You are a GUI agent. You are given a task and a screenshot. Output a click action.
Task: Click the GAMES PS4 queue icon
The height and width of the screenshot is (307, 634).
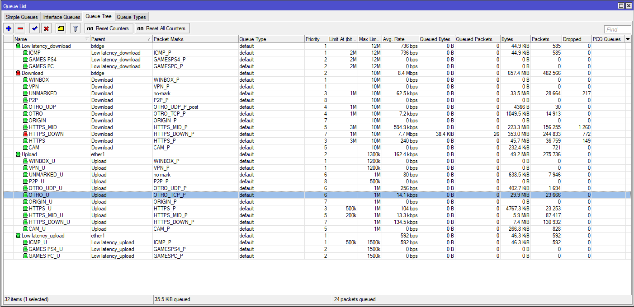pyautogui.click(x=25, y=60)
